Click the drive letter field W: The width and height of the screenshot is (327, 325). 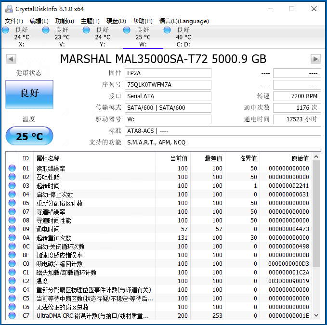point(168,119)
